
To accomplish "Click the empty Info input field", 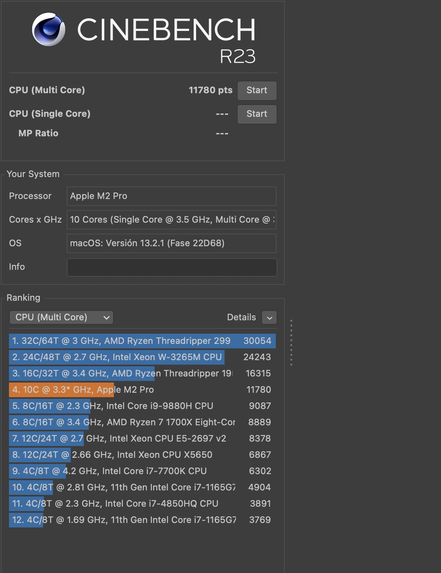I will [172, 267].
